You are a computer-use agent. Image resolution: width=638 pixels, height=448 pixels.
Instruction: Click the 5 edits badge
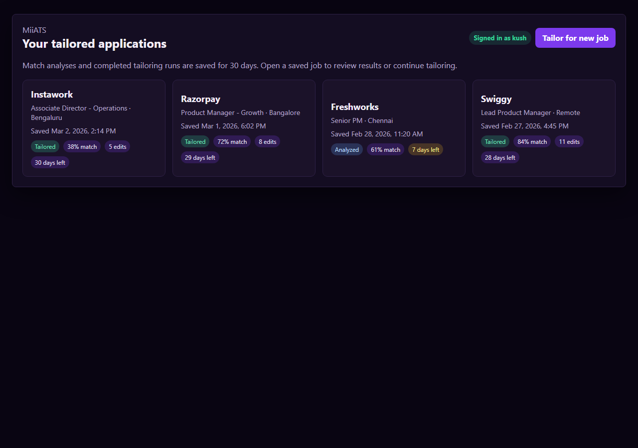118,146
